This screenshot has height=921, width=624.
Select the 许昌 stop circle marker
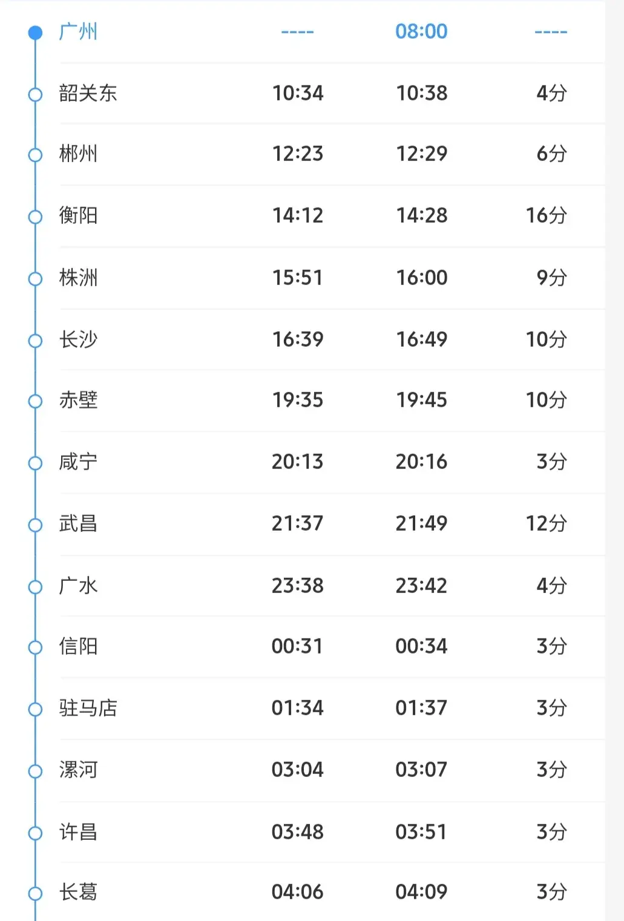pos(36,833)
